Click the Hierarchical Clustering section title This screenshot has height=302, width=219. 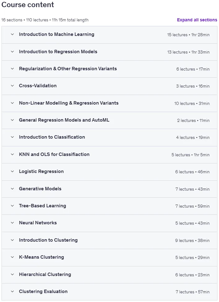click(x=45, y=274)
